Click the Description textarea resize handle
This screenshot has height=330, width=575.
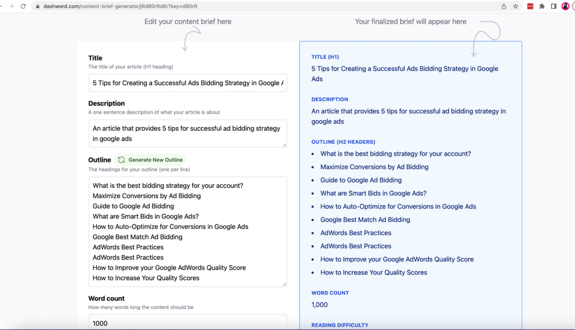[x=285, y=145]
